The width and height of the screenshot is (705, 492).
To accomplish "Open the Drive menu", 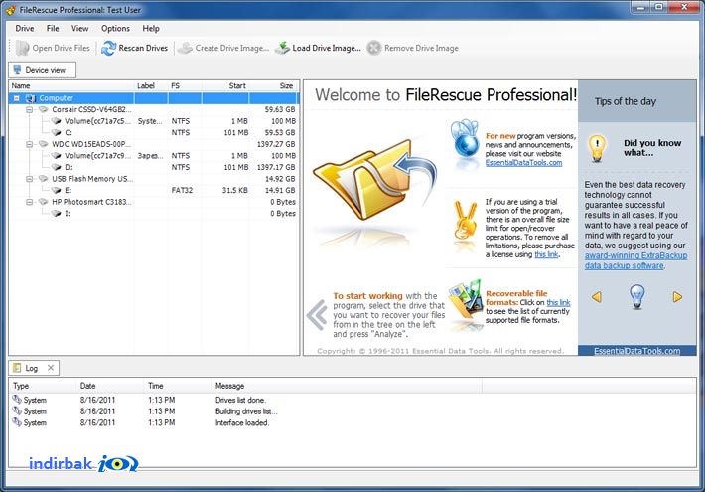I will point(24,29).
